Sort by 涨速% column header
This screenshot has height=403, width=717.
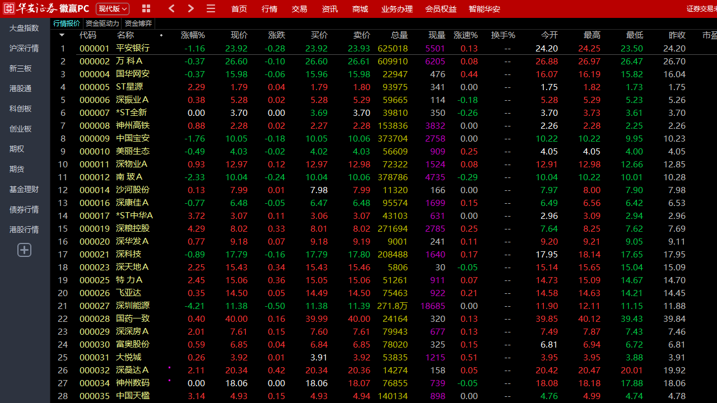(466, 35)
